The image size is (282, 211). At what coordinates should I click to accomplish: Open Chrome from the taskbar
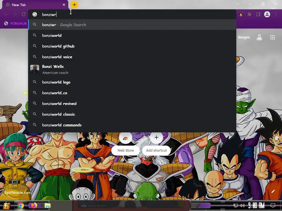pos(21,206)
